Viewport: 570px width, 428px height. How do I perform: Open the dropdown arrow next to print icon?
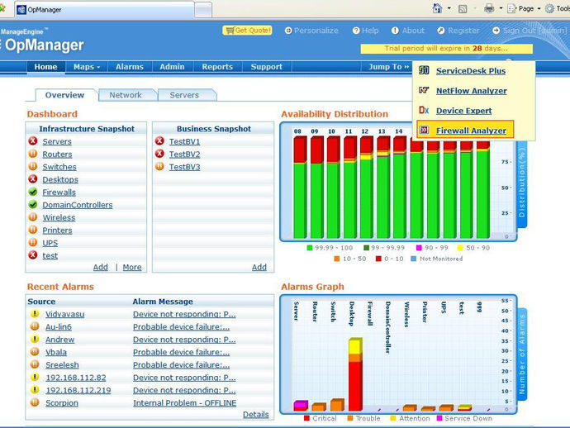click(501, 8)
